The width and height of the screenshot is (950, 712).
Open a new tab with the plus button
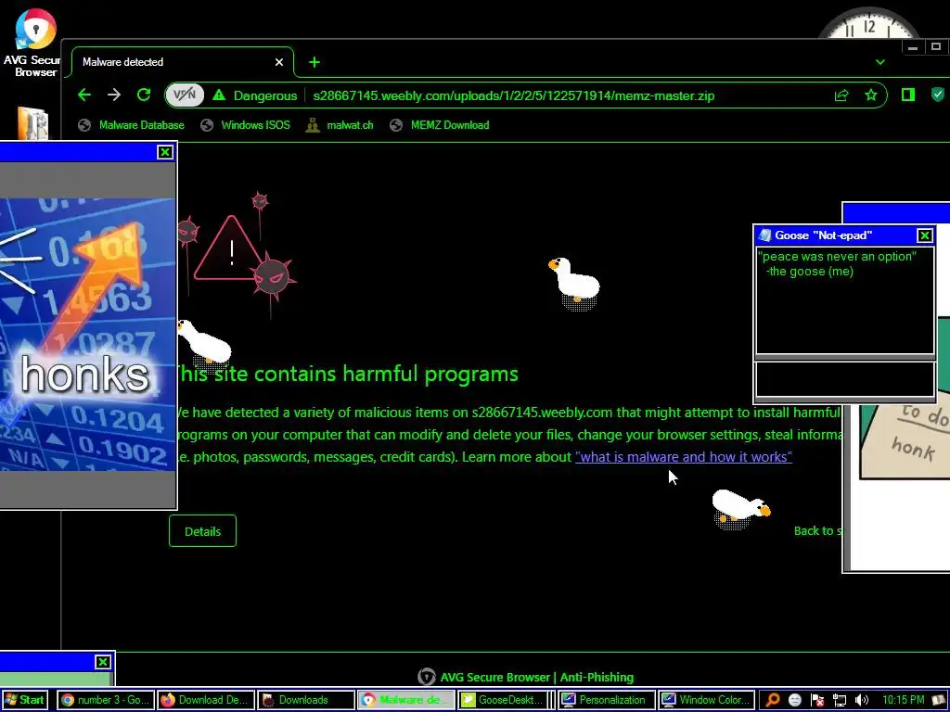point(314,62)
